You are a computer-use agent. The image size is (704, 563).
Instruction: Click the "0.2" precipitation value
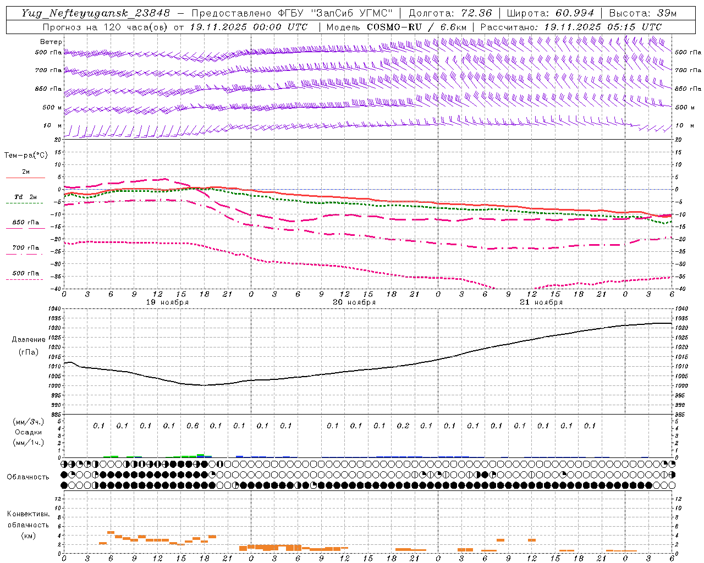point(403,426)
